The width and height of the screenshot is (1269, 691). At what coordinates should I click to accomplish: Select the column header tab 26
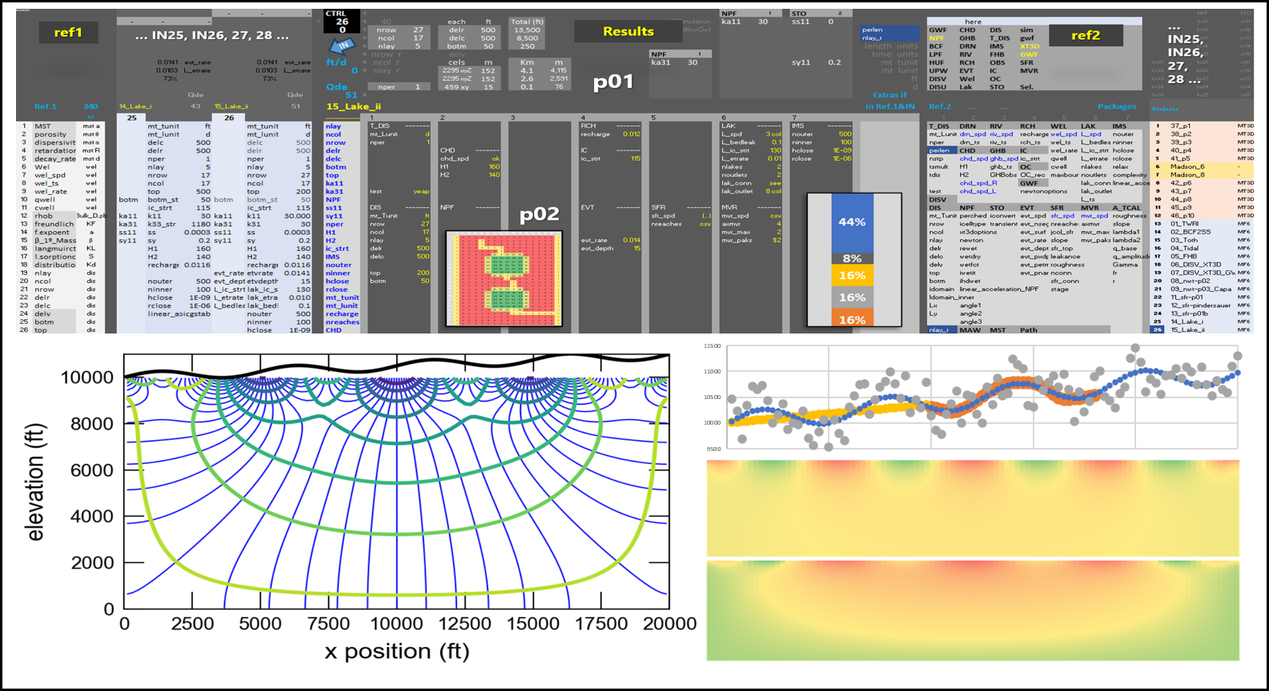pos(228,118)
